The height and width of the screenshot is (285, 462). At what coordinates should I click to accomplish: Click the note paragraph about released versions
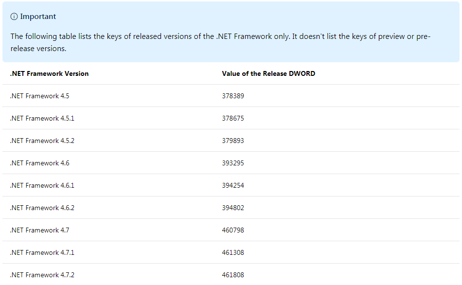point(220,42)
